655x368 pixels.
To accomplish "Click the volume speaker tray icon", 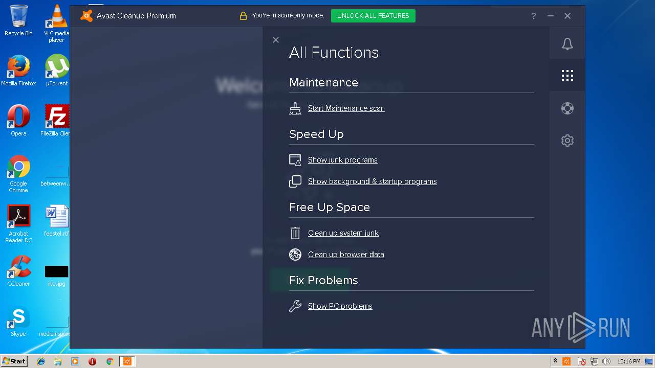I will pyautogui.click(x=606, y=361).
